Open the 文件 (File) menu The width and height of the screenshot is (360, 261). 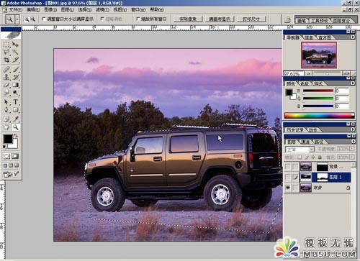point(15,10)
